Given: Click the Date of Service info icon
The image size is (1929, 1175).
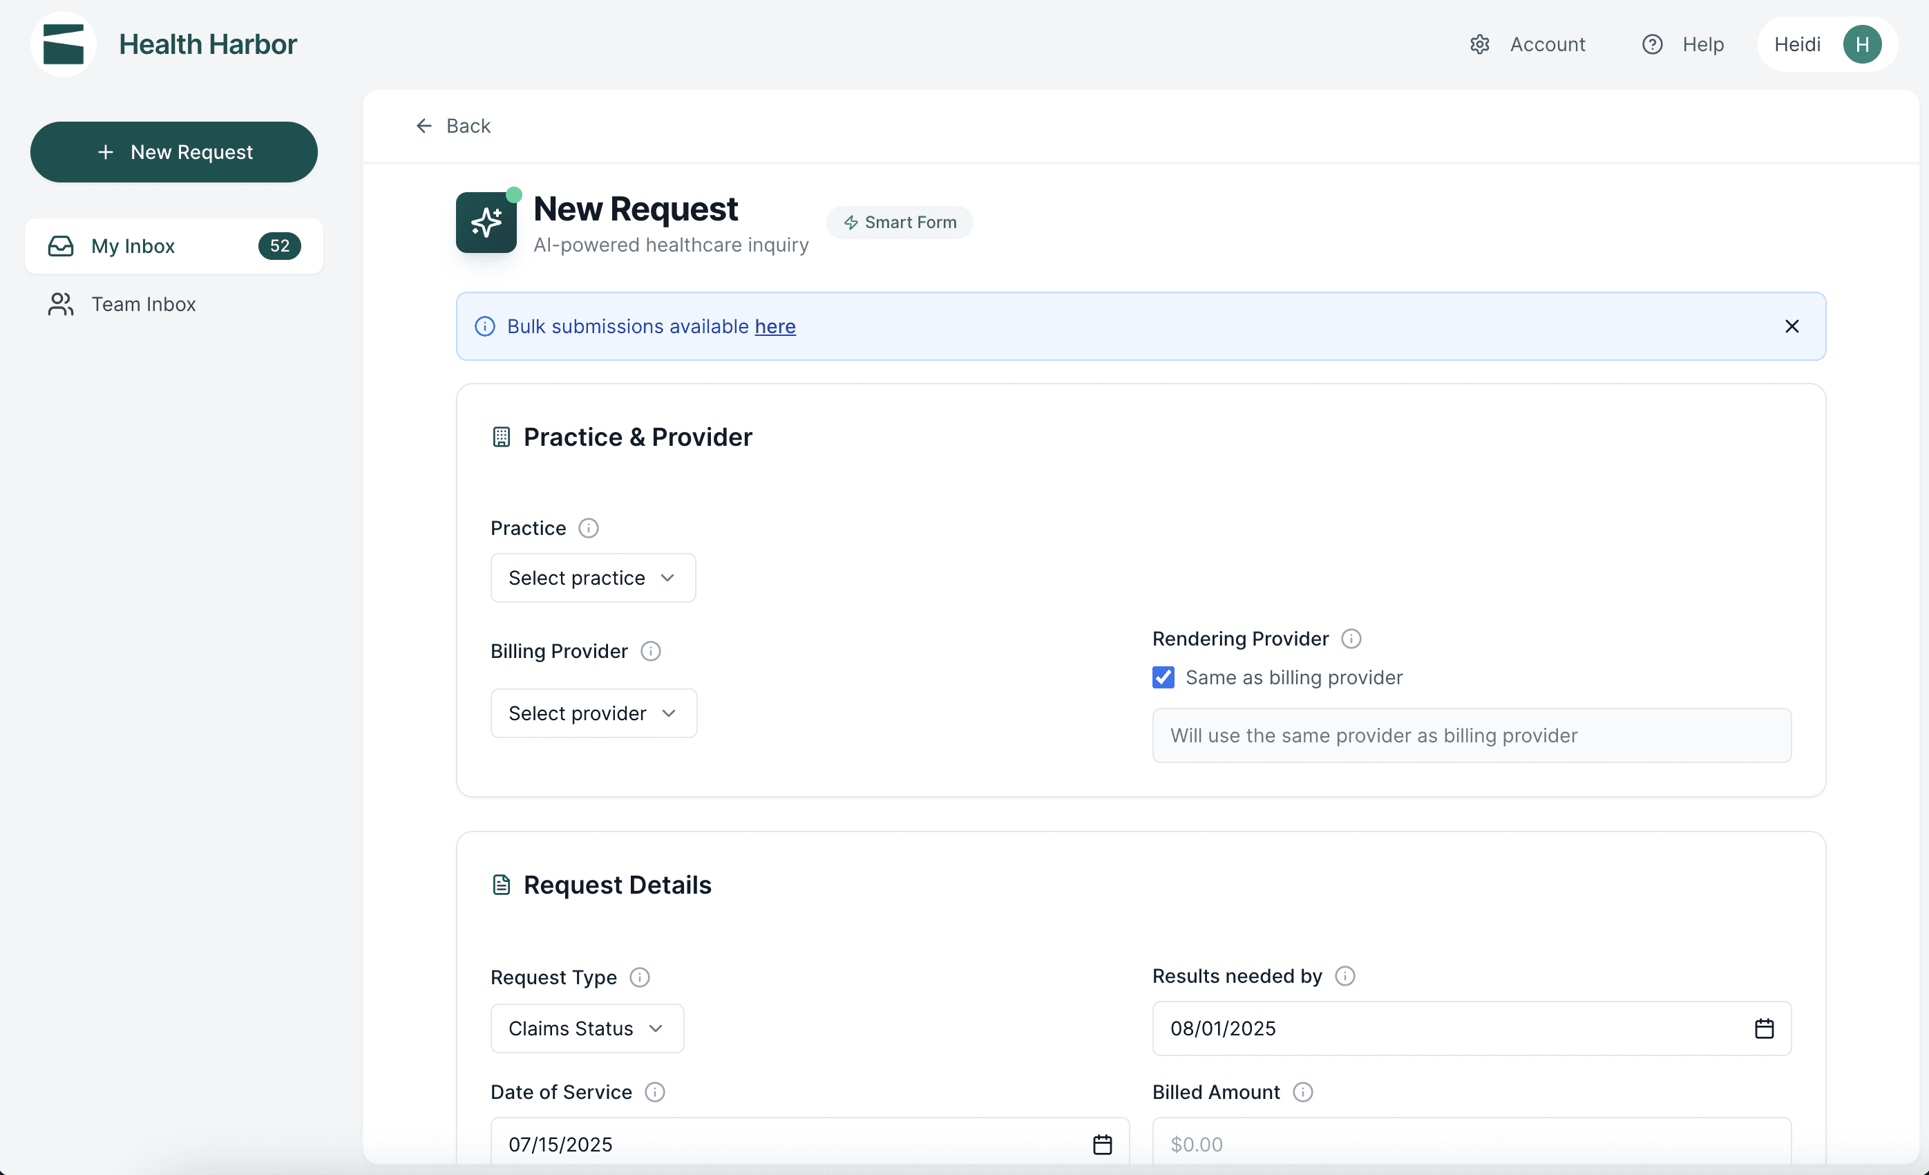Looking at the screenshot, I should (x=654, y=1091).
